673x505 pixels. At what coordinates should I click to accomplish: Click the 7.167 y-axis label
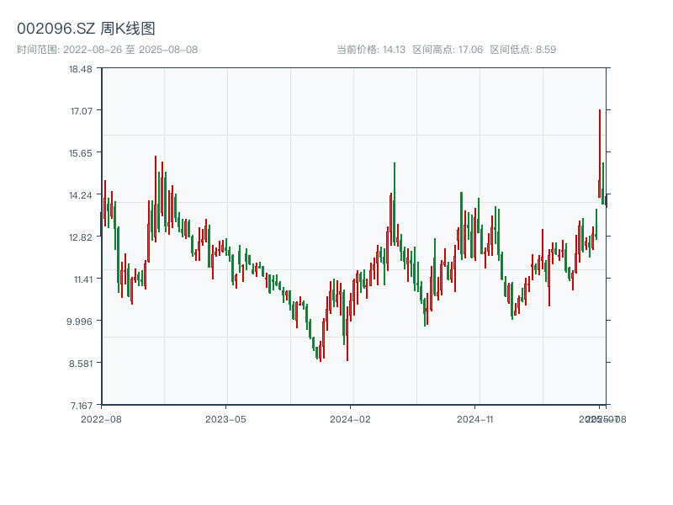(81, 406)
